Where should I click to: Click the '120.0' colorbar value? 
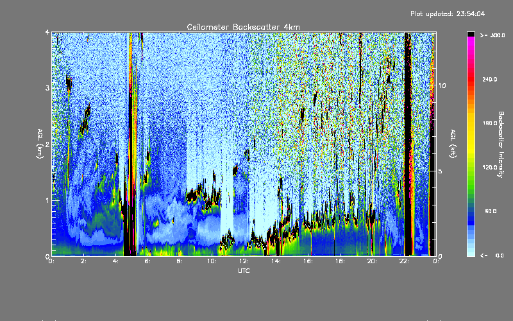490,167
